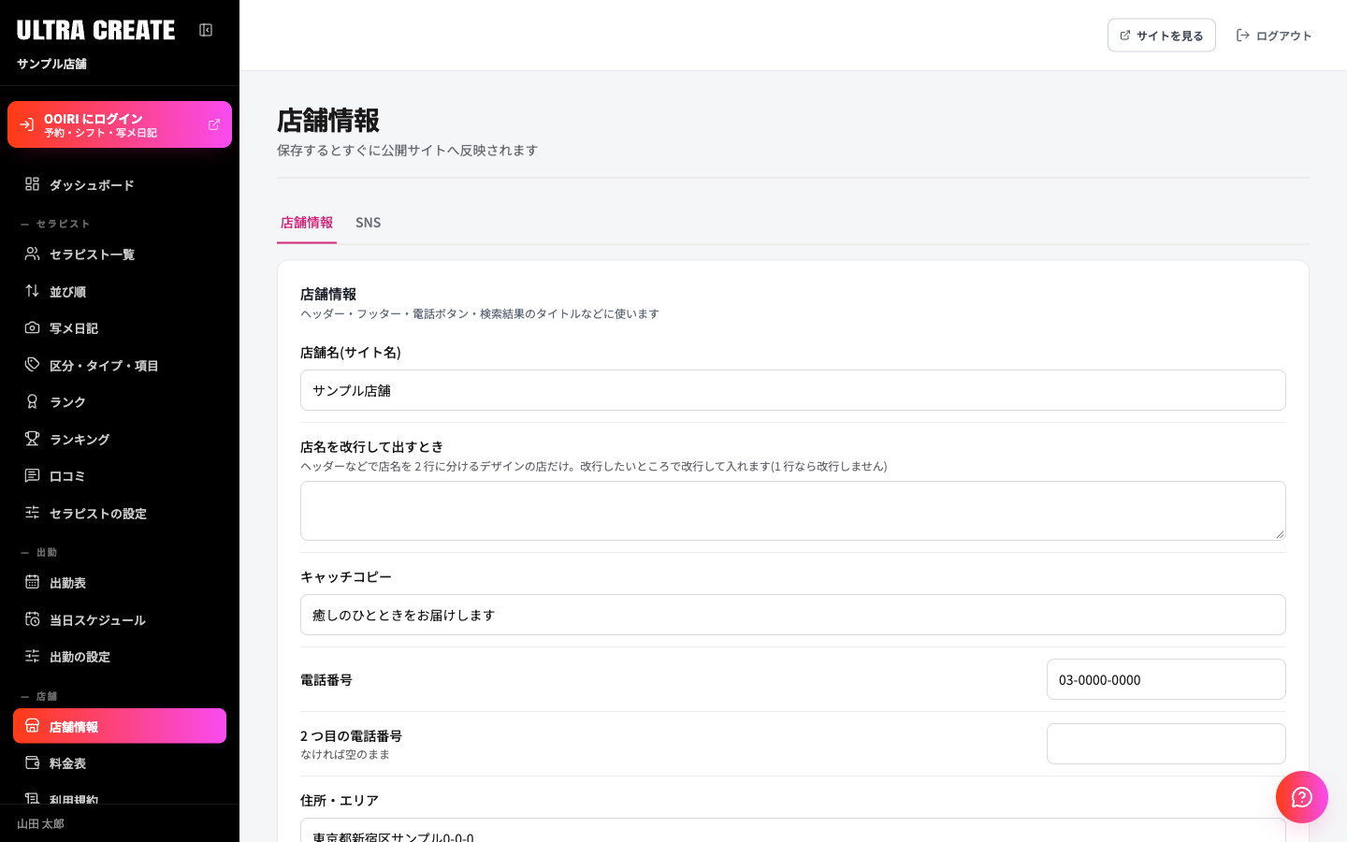Click the サイトを見る external link icon
Image resolution: width=1347 pixels, height=842 pixels.
point(1125,36)
